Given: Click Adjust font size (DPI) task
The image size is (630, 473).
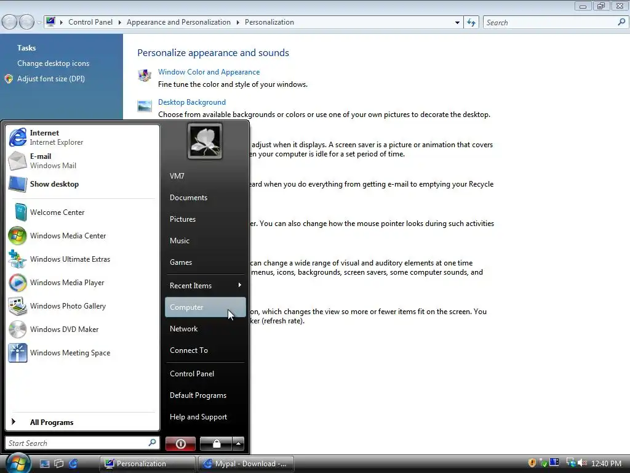Looking at the screenshot, I should (x=50, y=79).
